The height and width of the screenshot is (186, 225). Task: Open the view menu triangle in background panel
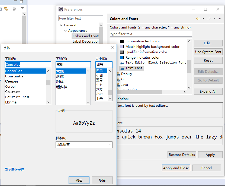point(22,8)
